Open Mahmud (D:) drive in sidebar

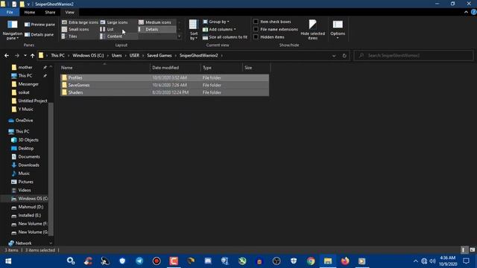[x=31, y=207]
